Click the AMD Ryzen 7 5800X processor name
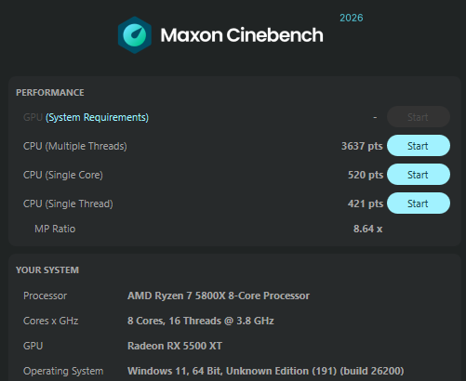Viewport: 466px width, 381px height. tap(219, 296)
